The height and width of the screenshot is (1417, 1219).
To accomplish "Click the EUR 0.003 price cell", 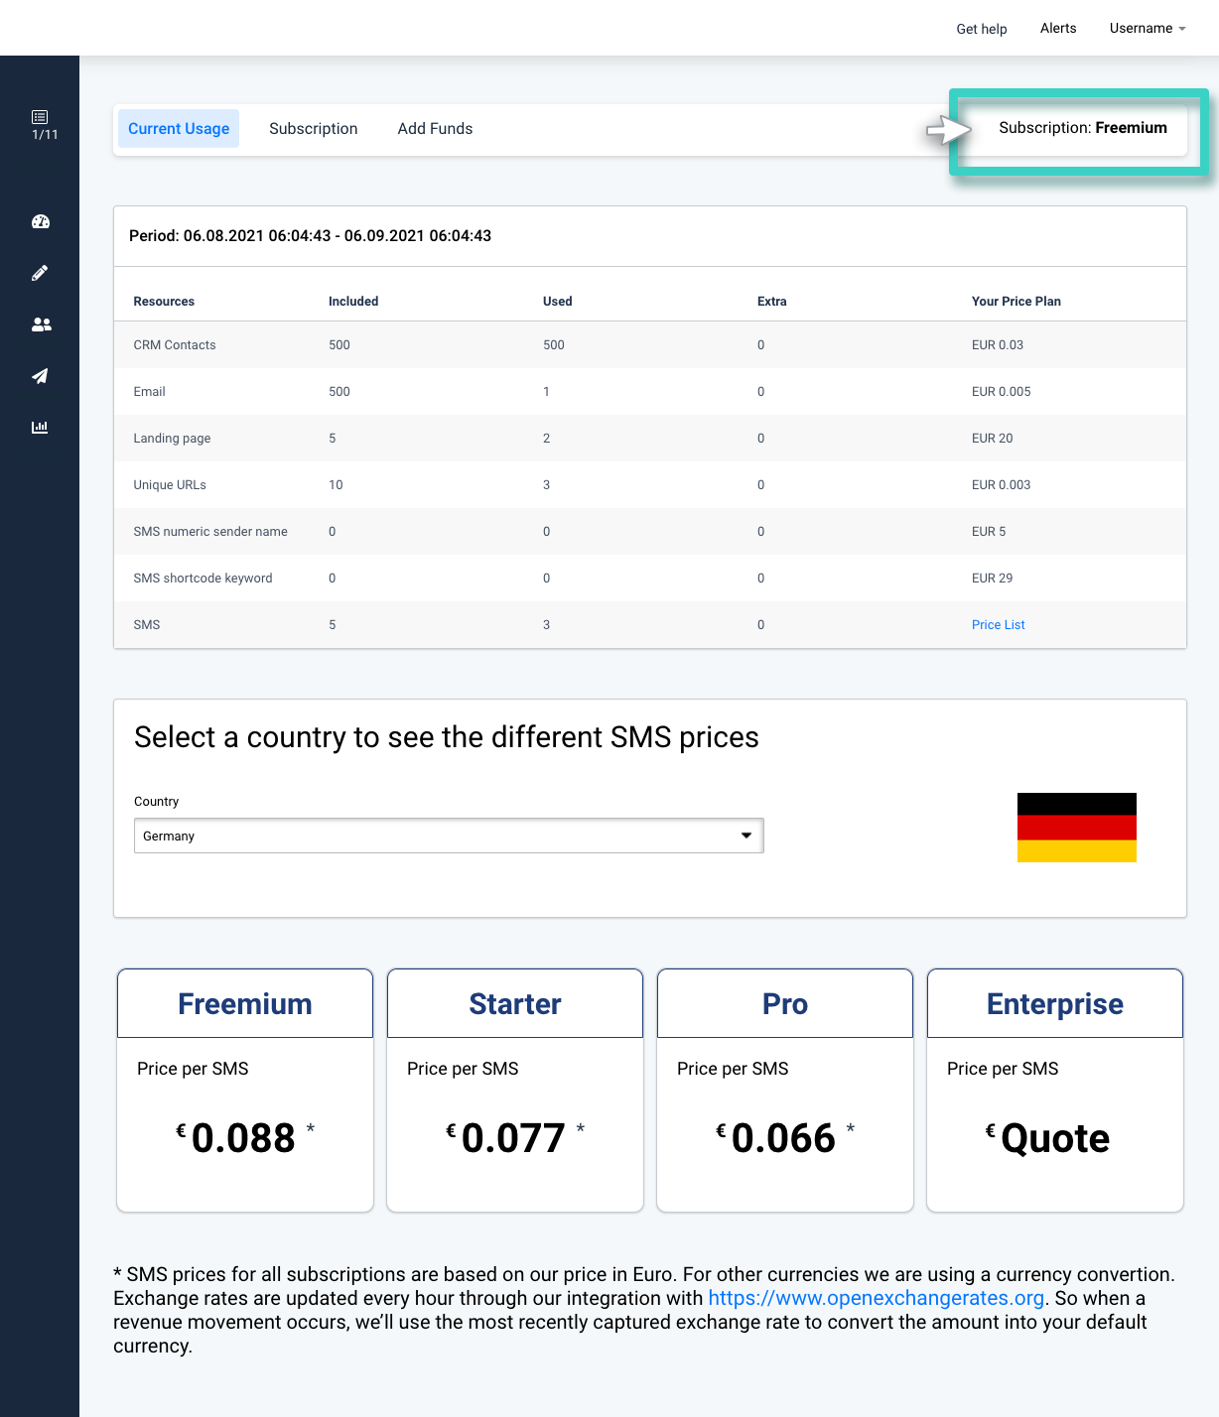I will (1002, 485).
